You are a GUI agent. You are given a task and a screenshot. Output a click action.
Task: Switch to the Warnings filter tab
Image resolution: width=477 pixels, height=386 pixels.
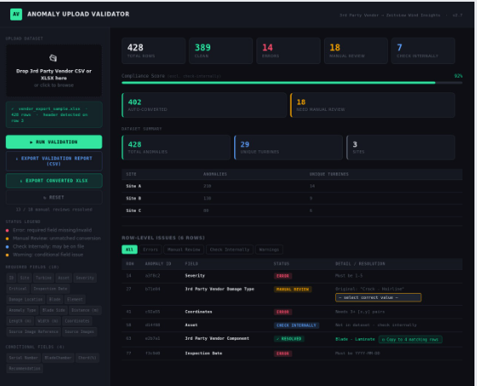click(x=269, y=249)
